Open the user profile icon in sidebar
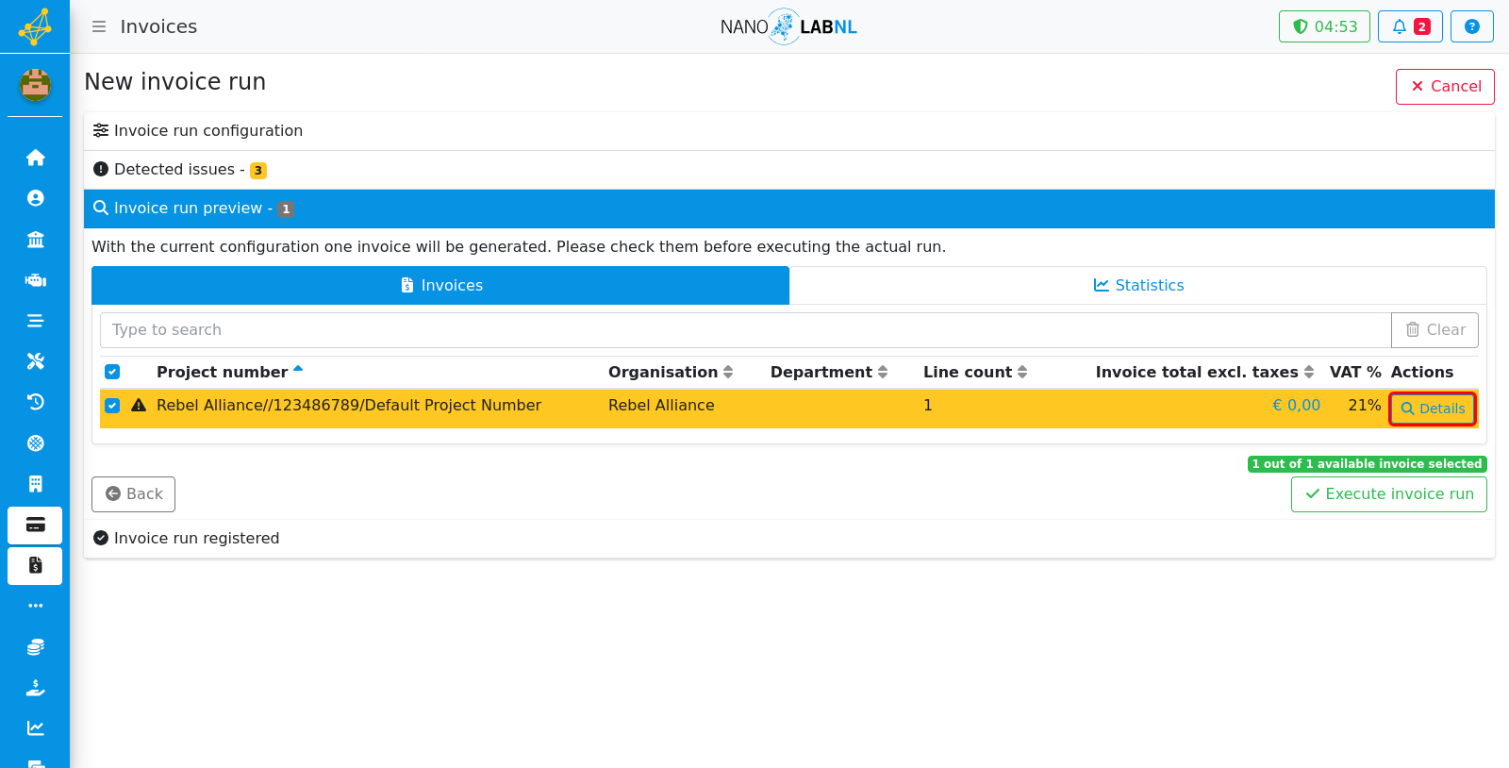 click(x=35, y=198)
